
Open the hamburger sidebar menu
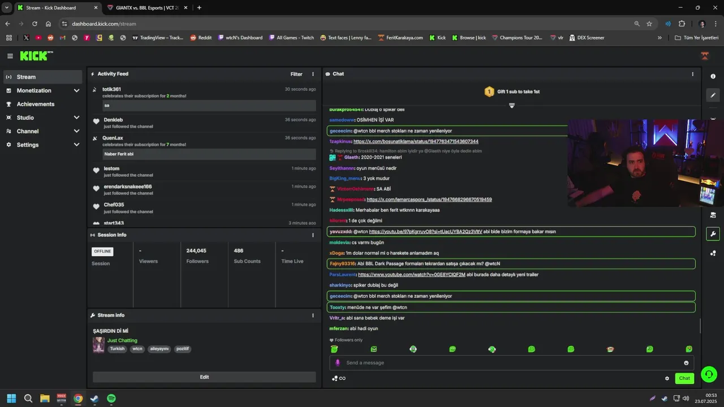click(10, 56)
